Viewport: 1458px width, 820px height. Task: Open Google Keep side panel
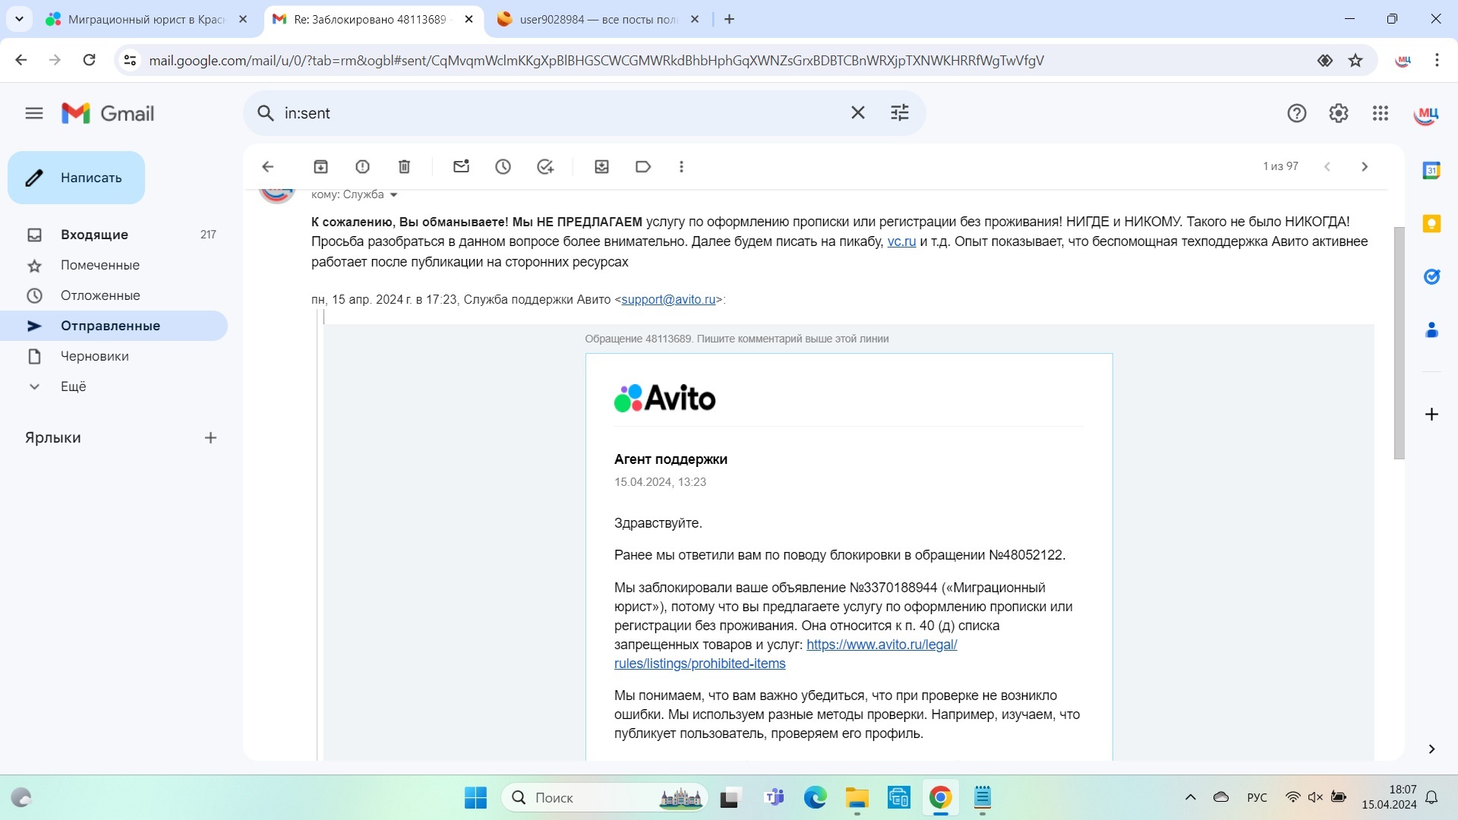tap(1431, 223)
